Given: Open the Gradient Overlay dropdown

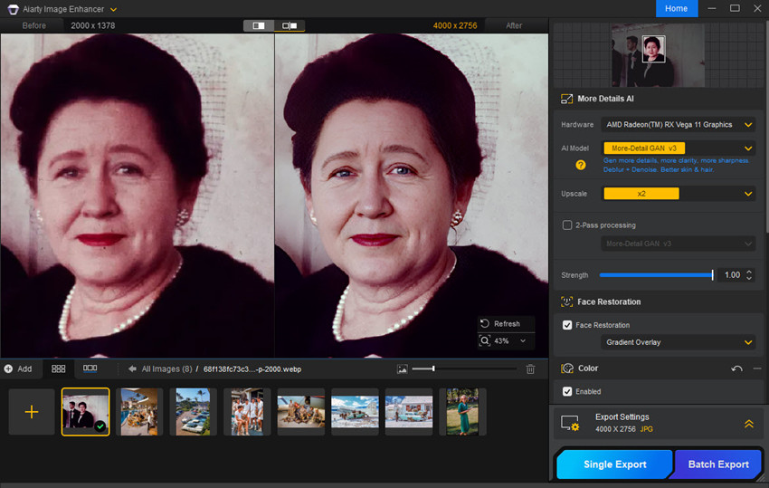Looking at the screenshot, I should (x=678, y=342).
